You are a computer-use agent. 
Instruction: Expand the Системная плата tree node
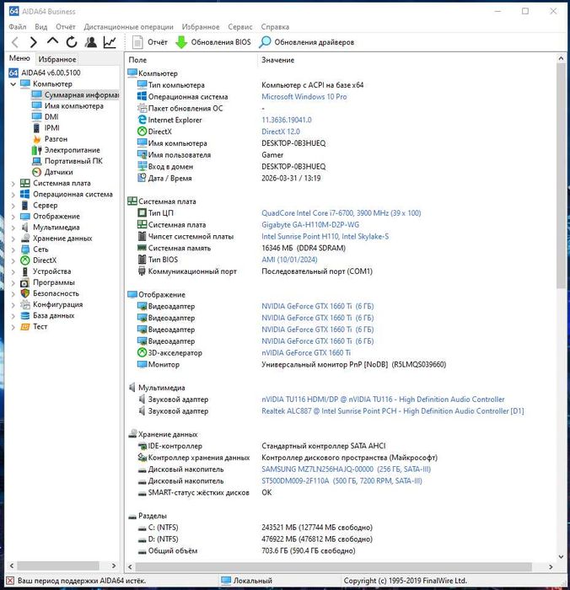click(13, 183)
